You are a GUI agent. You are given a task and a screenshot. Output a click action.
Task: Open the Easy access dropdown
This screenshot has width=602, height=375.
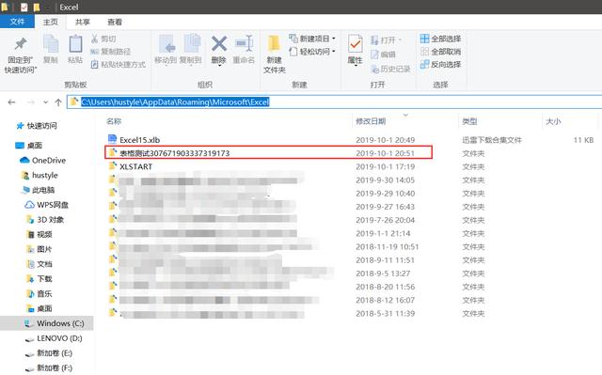(312, 52)
